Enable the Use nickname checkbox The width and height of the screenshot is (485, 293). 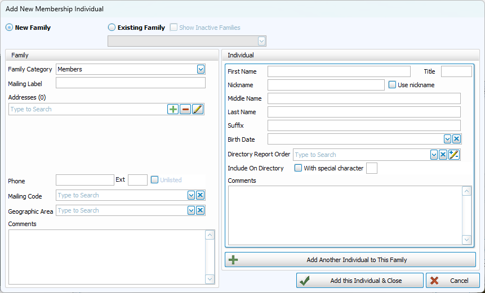pos(393,85)
